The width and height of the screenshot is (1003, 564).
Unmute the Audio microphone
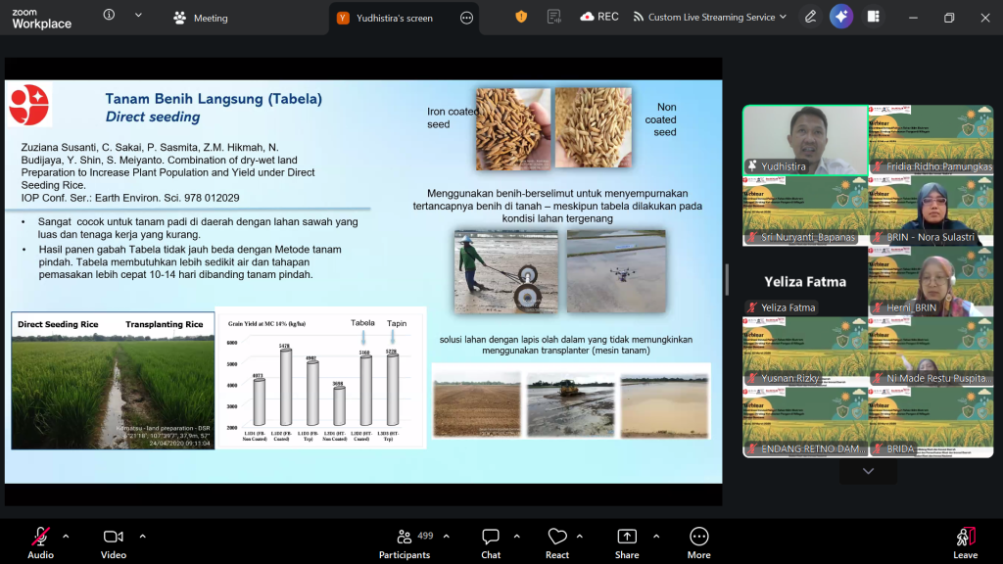coord(40,542)
